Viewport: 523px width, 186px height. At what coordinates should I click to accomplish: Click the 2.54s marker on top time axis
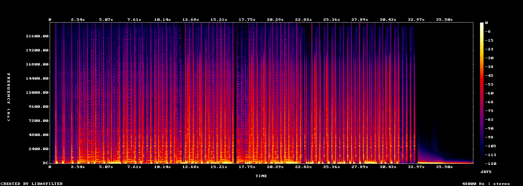78,20
